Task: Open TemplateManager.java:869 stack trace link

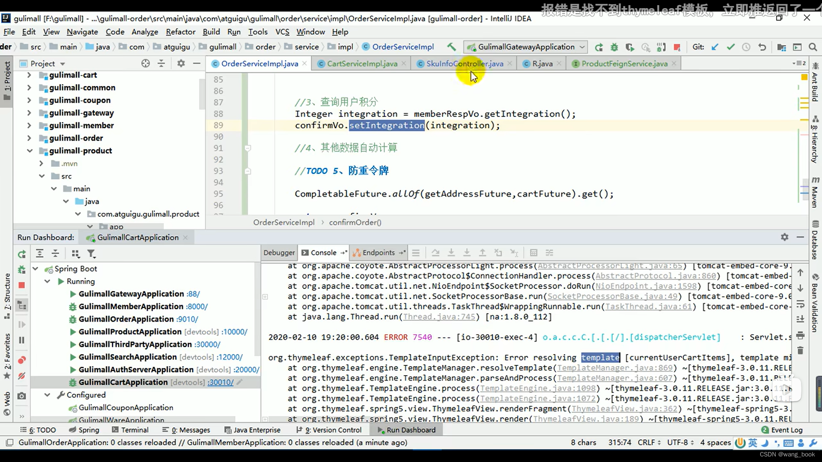Action: (x=615, y=368)
